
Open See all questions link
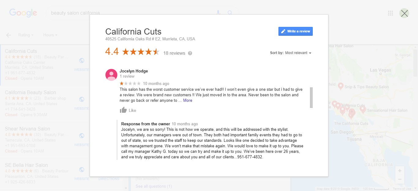coord(153,186)
